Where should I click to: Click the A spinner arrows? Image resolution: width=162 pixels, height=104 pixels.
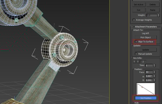(x=154, y=76)
